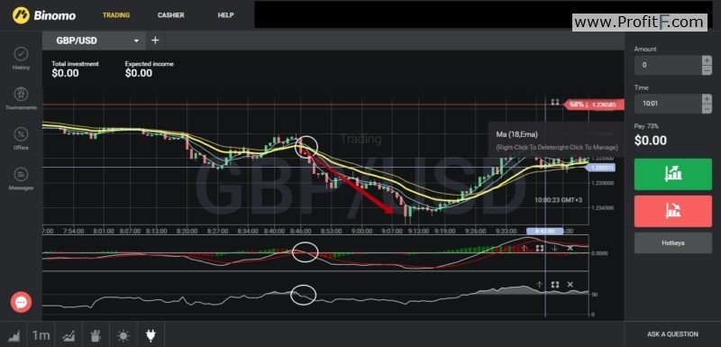The height and width of the screenshot is (347, 721).
Task: Open the 1m timeframe selector
Action: [41, 335]
